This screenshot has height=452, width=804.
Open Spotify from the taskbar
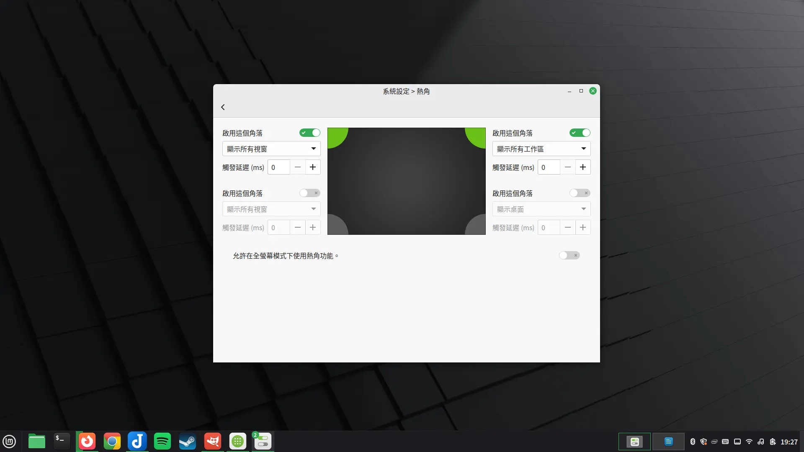click(x=162, y=441)
